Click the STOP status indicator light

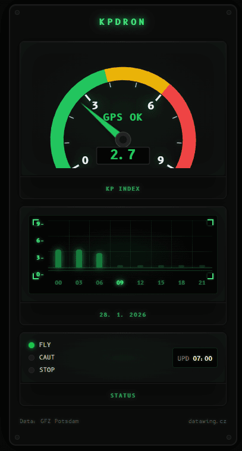pos(32,370)
